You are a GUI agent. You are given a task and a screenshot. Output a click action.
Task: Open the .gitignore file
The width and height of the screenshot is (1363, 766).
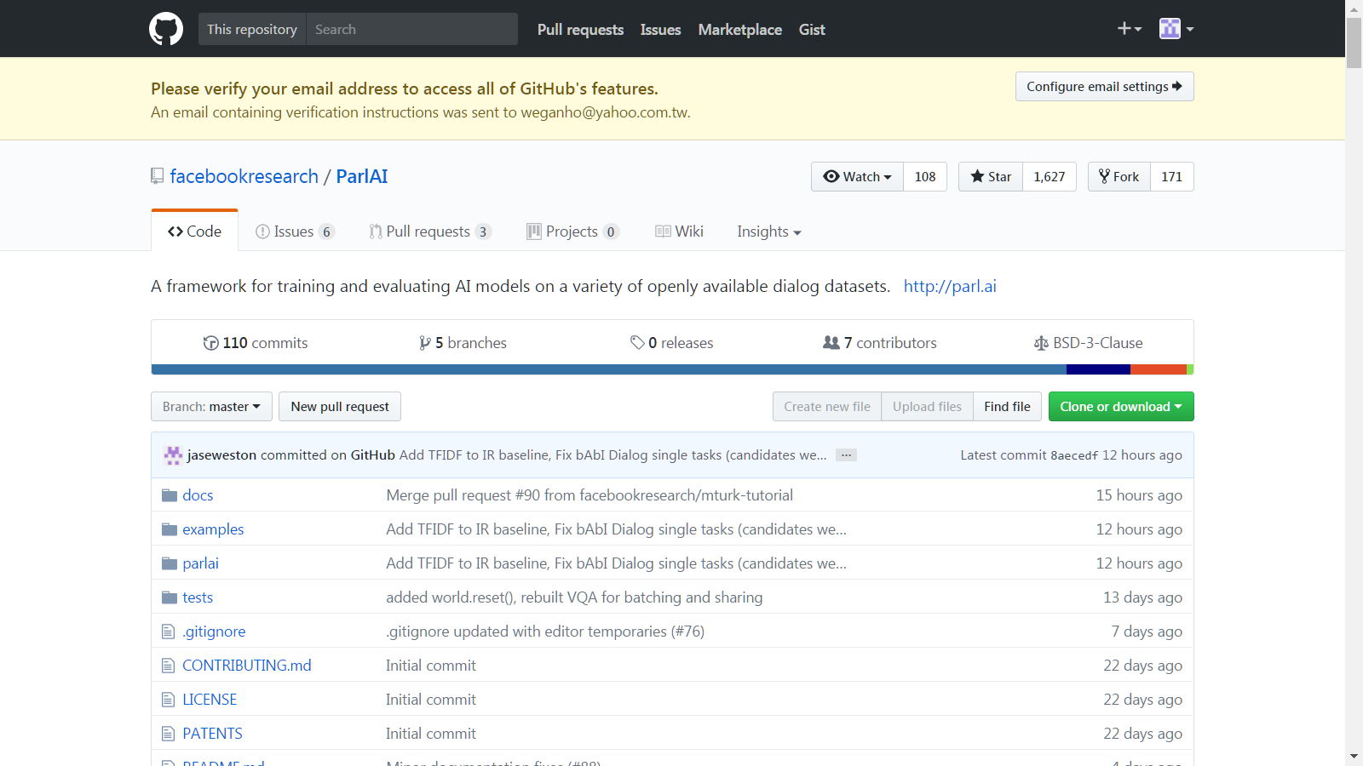click(214, 632)
